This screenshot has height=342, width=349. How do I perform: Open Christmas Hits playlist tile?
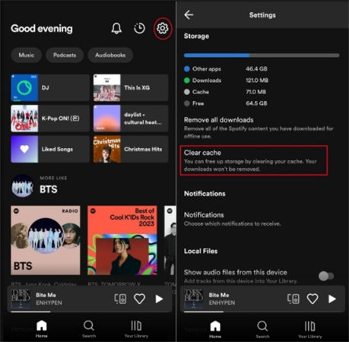(131, 149)
